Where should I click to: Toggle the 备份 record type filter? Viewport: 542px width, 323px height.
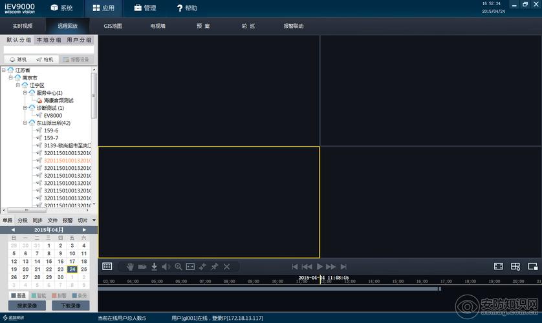coord(80,295)
